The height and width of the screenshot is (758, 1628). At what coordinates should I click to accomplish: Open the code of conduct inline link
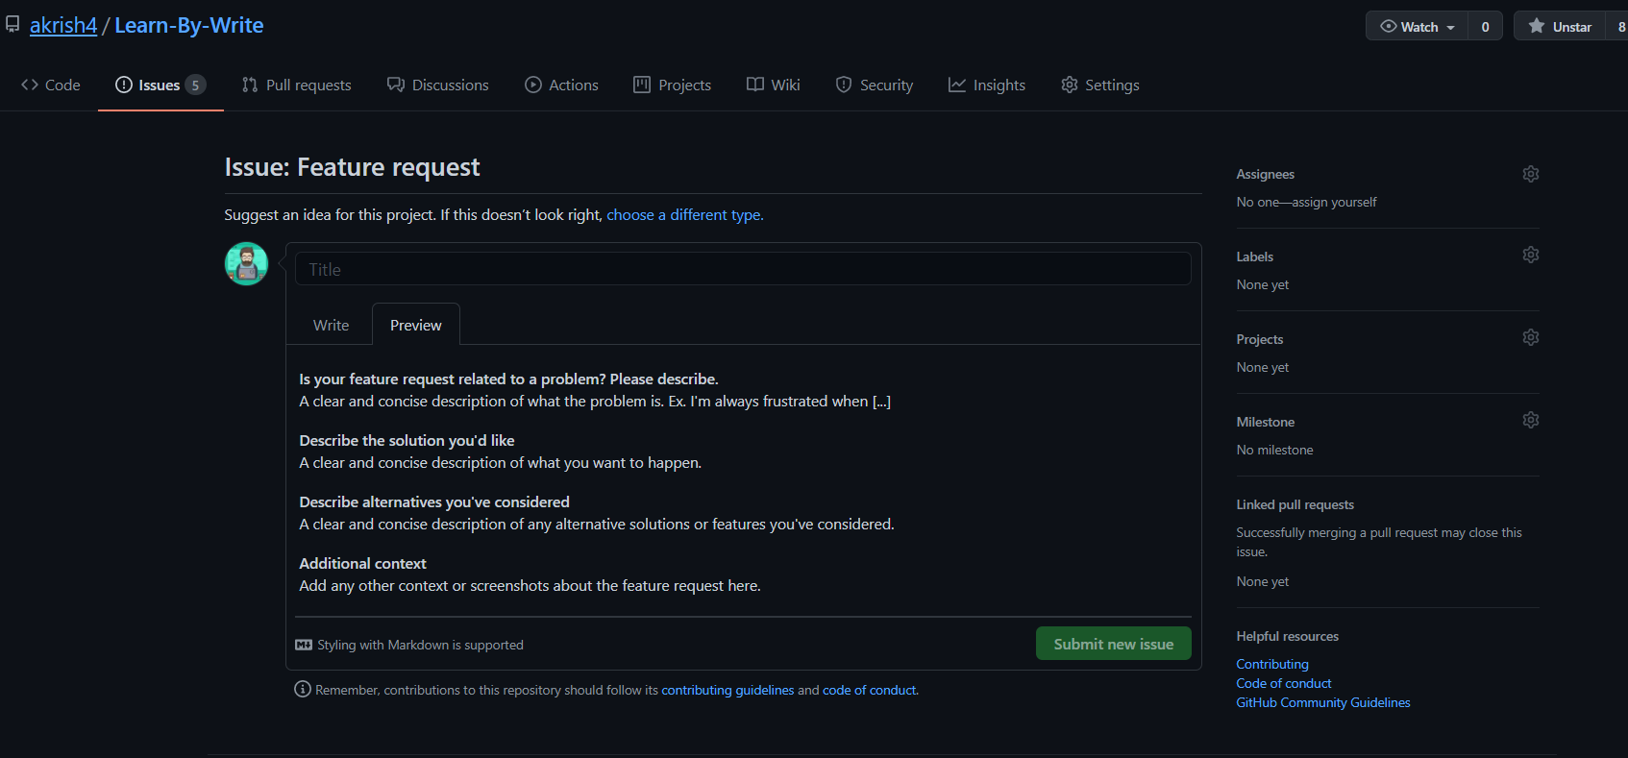[x=870, y=690]
